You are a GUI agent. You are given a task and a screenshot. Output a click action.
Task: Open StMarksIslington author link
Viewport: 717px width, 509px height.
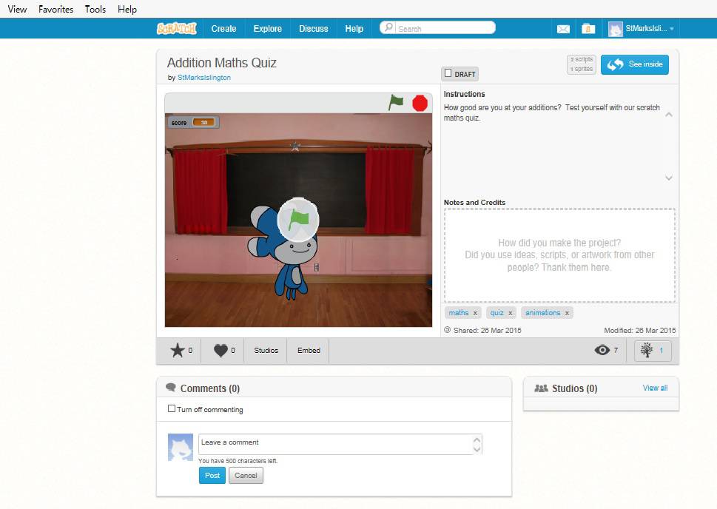point(204,77)
